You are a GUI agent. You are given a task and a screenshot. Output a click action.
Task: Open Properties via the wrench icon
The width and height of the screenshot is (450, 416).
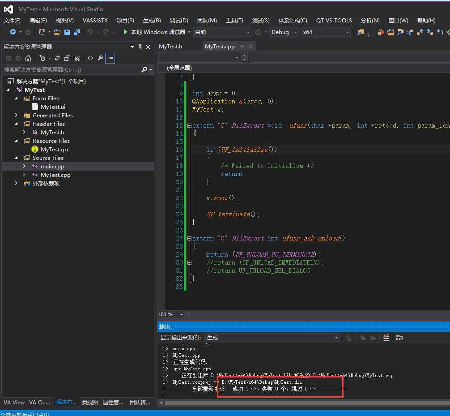(100, 58)
